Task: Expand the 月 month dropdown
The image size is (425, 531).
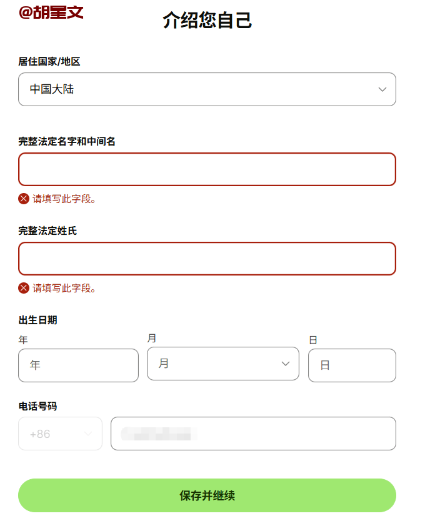Action: [x=222, y=364]
